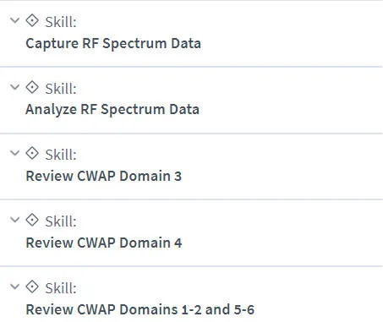Click the Skill: label above Capture RF Spectrum Data
383x322 pixels.
click(x=61, y=22)
